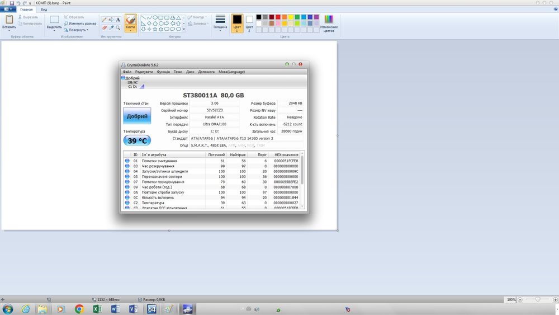Click the '39 °C' temperature badge on canvas
Viewport: 559px width, 315px height.
(x=138, y=140)
